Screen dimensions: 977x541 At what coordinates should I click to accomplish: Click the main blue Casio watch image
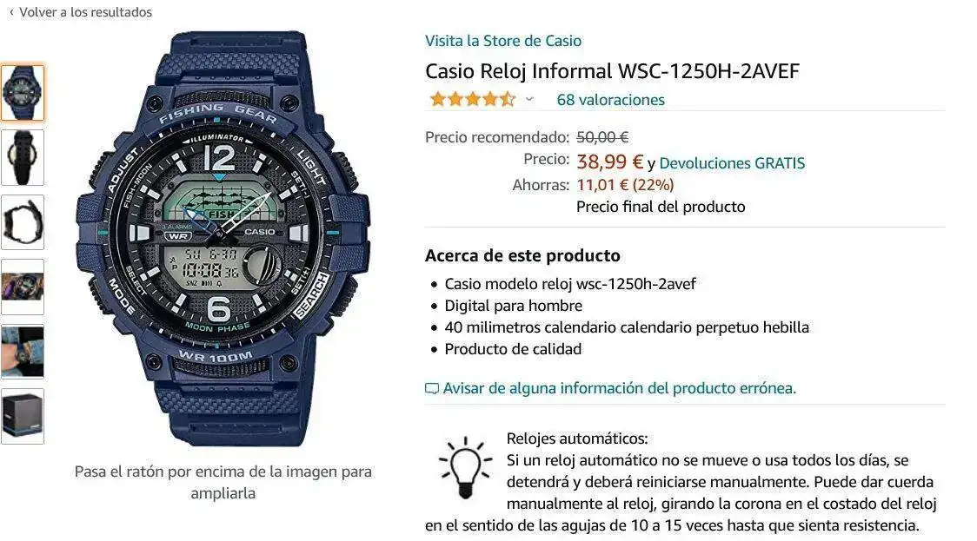[x=223, y=239]
